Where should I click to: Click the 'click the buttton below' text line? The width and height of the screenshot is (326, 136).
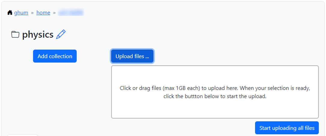click(x=215, y=96)
